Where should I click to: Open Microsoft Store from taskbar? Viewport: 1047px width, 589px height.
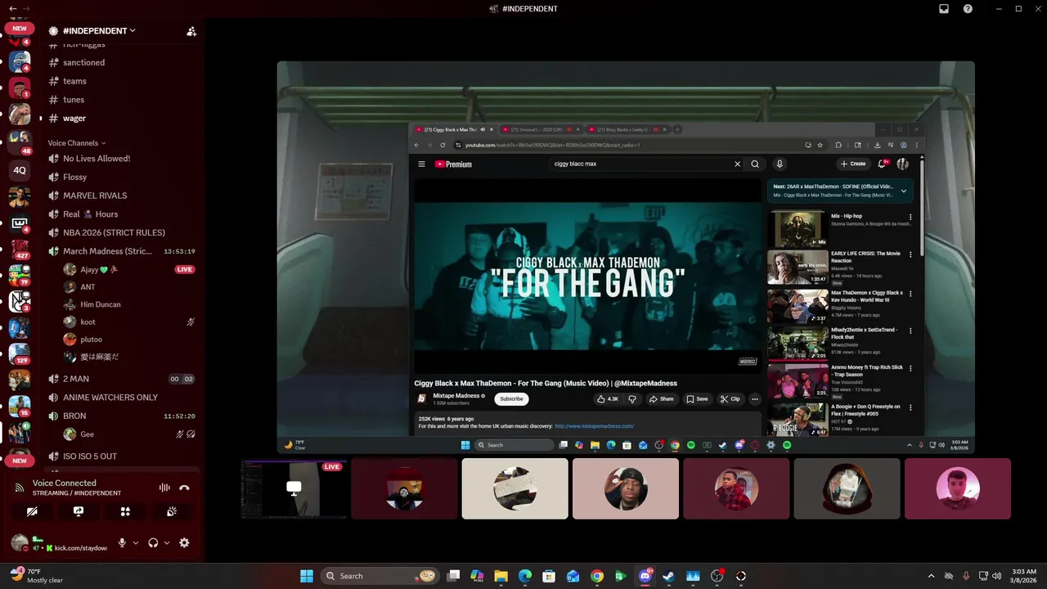click(549, 576)
